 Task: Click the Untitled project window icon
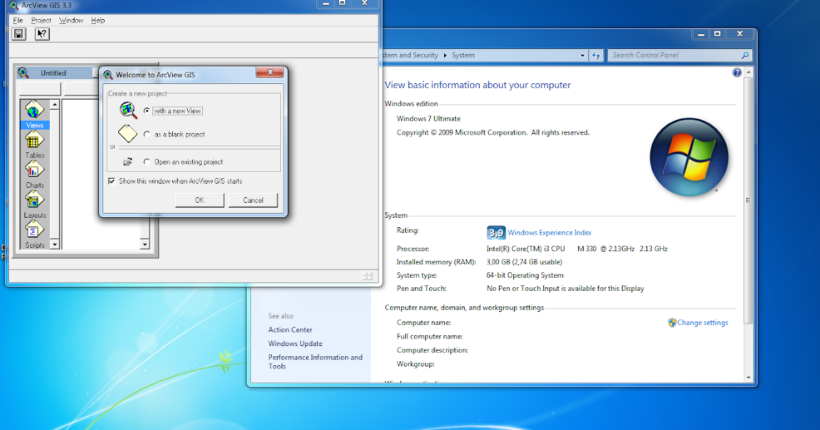[23, 72]
